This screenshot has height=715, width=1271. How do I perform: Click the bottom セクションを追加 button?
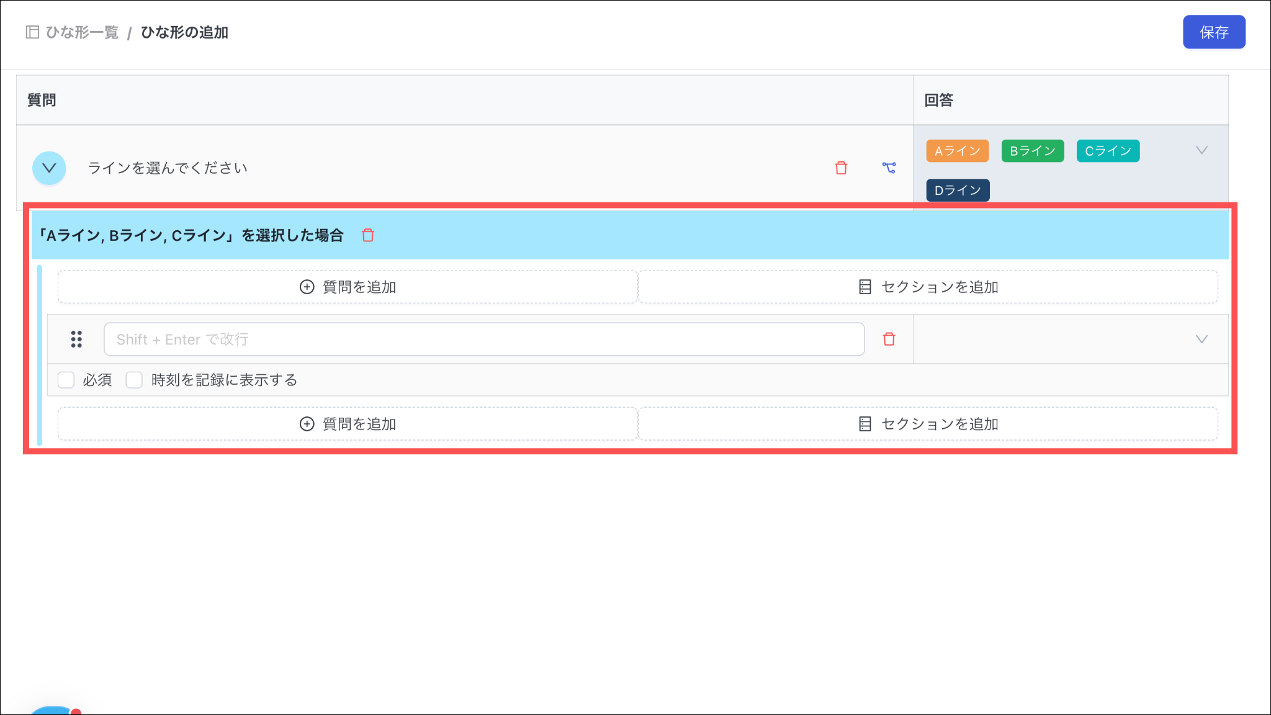pos(928,424)
